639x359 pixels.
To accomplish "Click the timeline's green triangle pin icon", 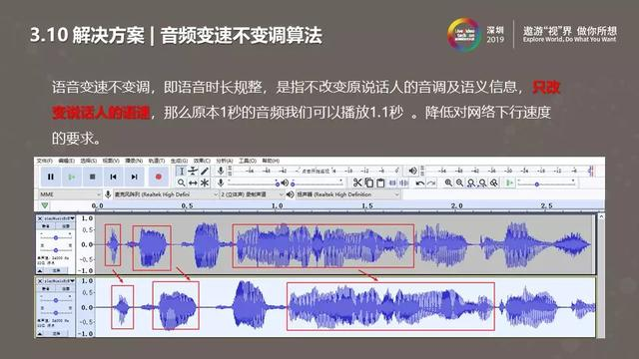I will (44, 205).
